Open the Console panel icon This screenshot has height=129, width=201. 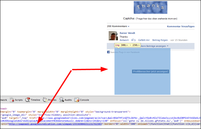[77, 100]
